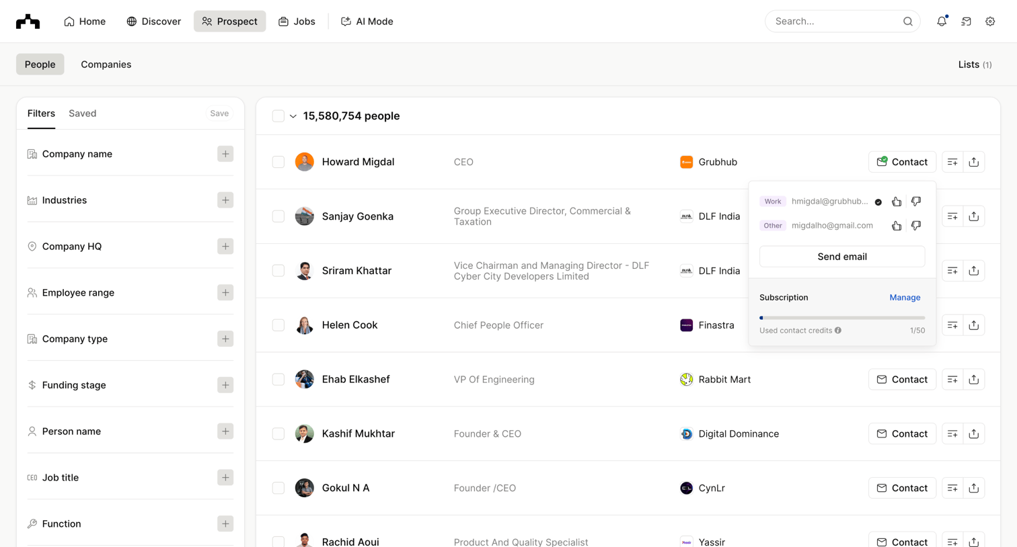
Task: Click the CynLr company logo
Action: 686,489
